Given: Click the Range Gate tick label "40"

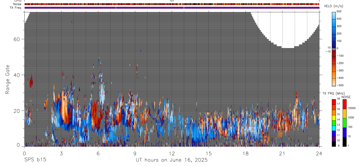Looking at the screenshot, I should click(x=17, y=75).
